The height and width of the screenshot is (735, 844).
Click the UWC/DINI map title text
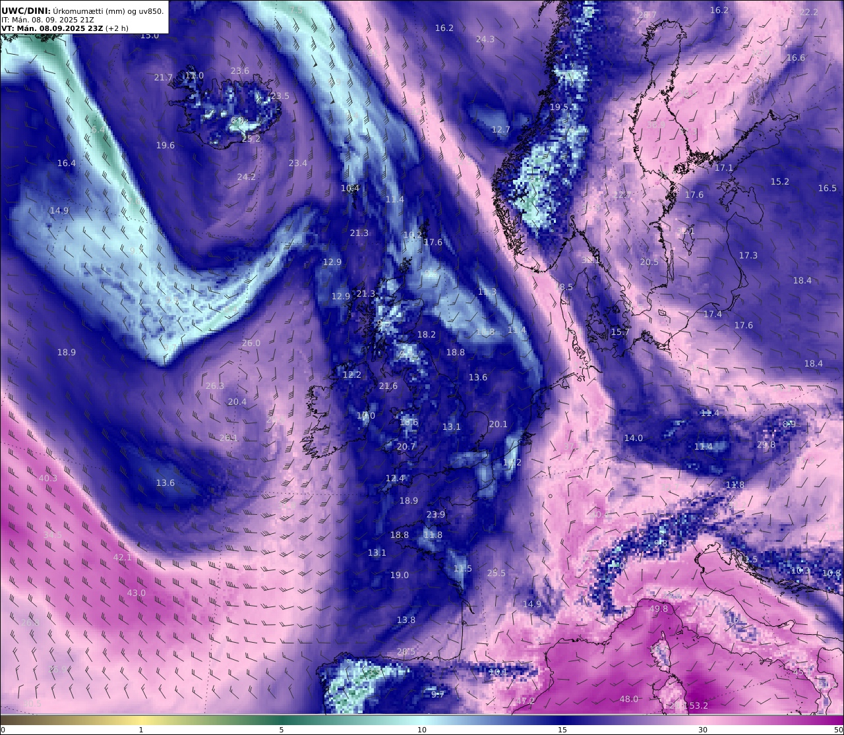[82, 11]
